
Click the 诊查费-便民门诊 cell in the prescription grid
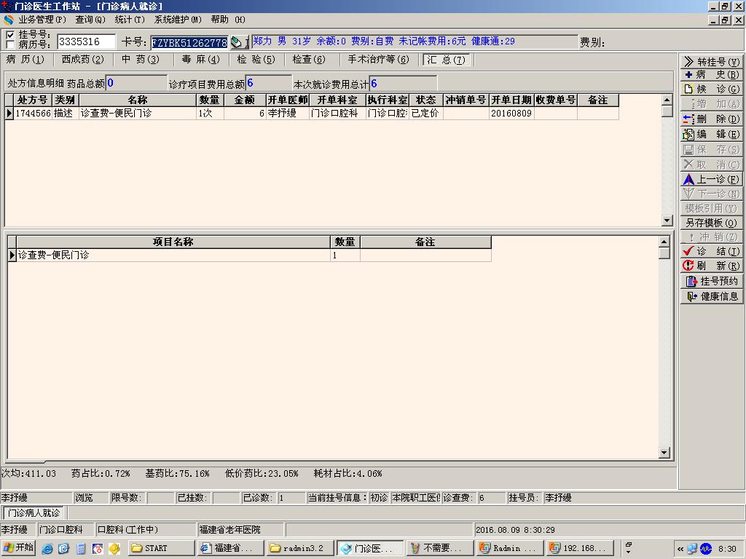click(138, 113)
